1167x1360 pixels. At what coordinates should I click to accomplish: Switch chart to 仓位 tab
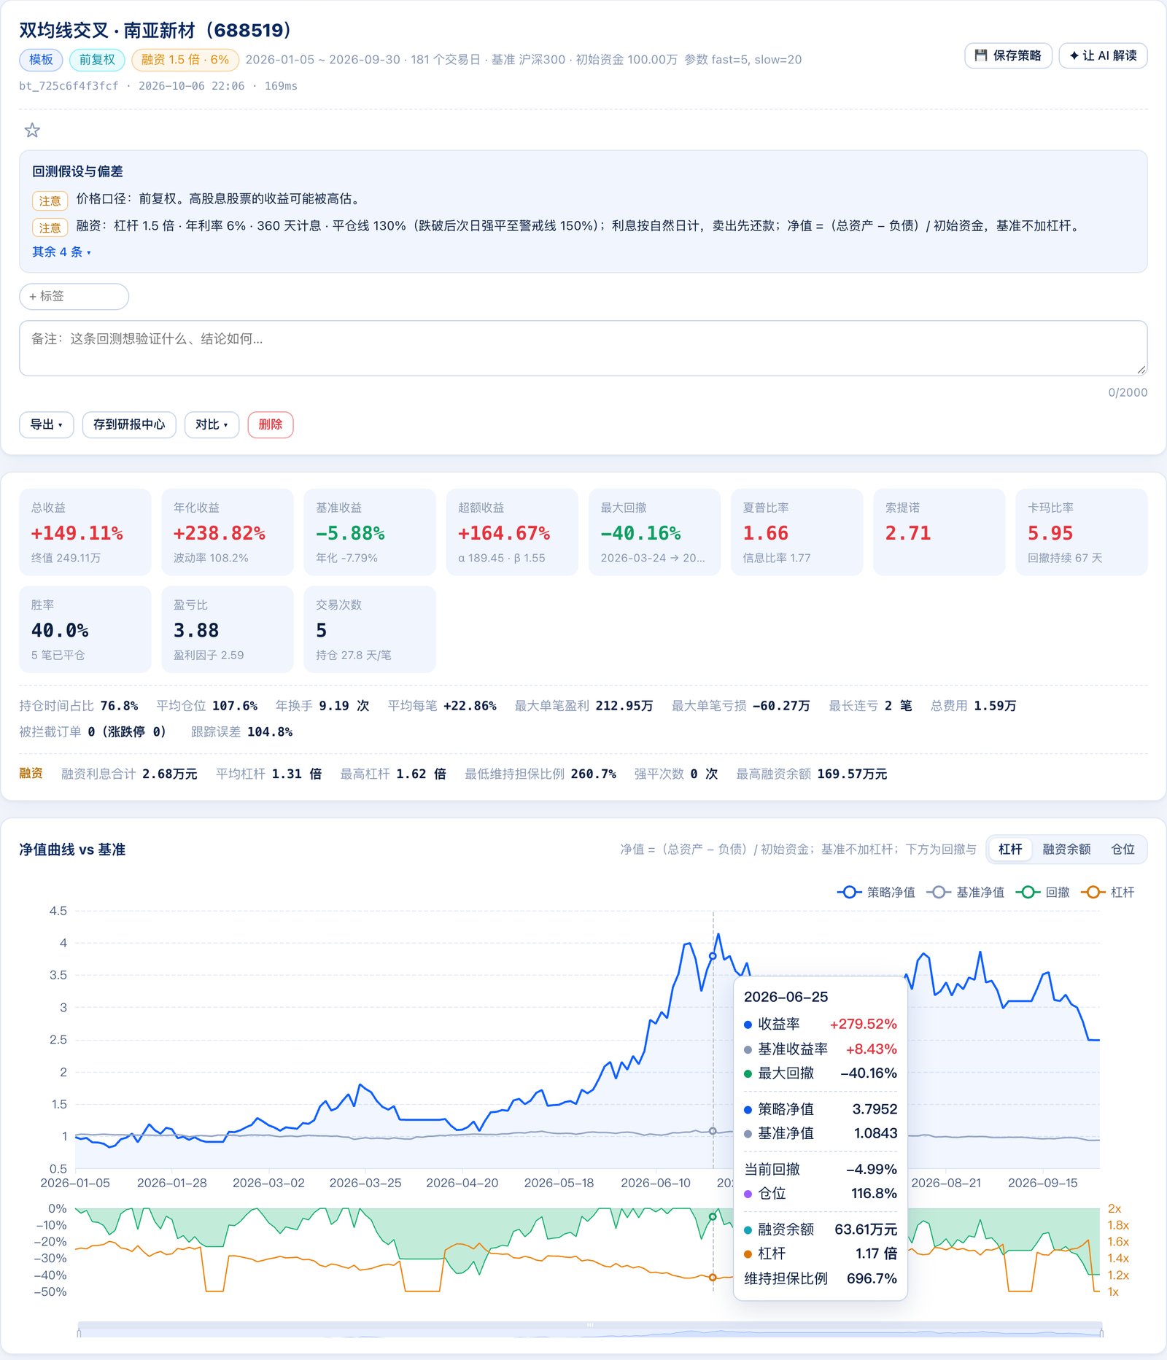click(x=1123, y=849)
